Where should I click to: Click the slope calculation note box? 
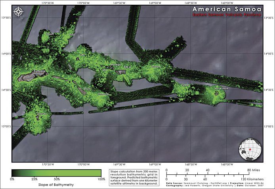tap(134, 178)
